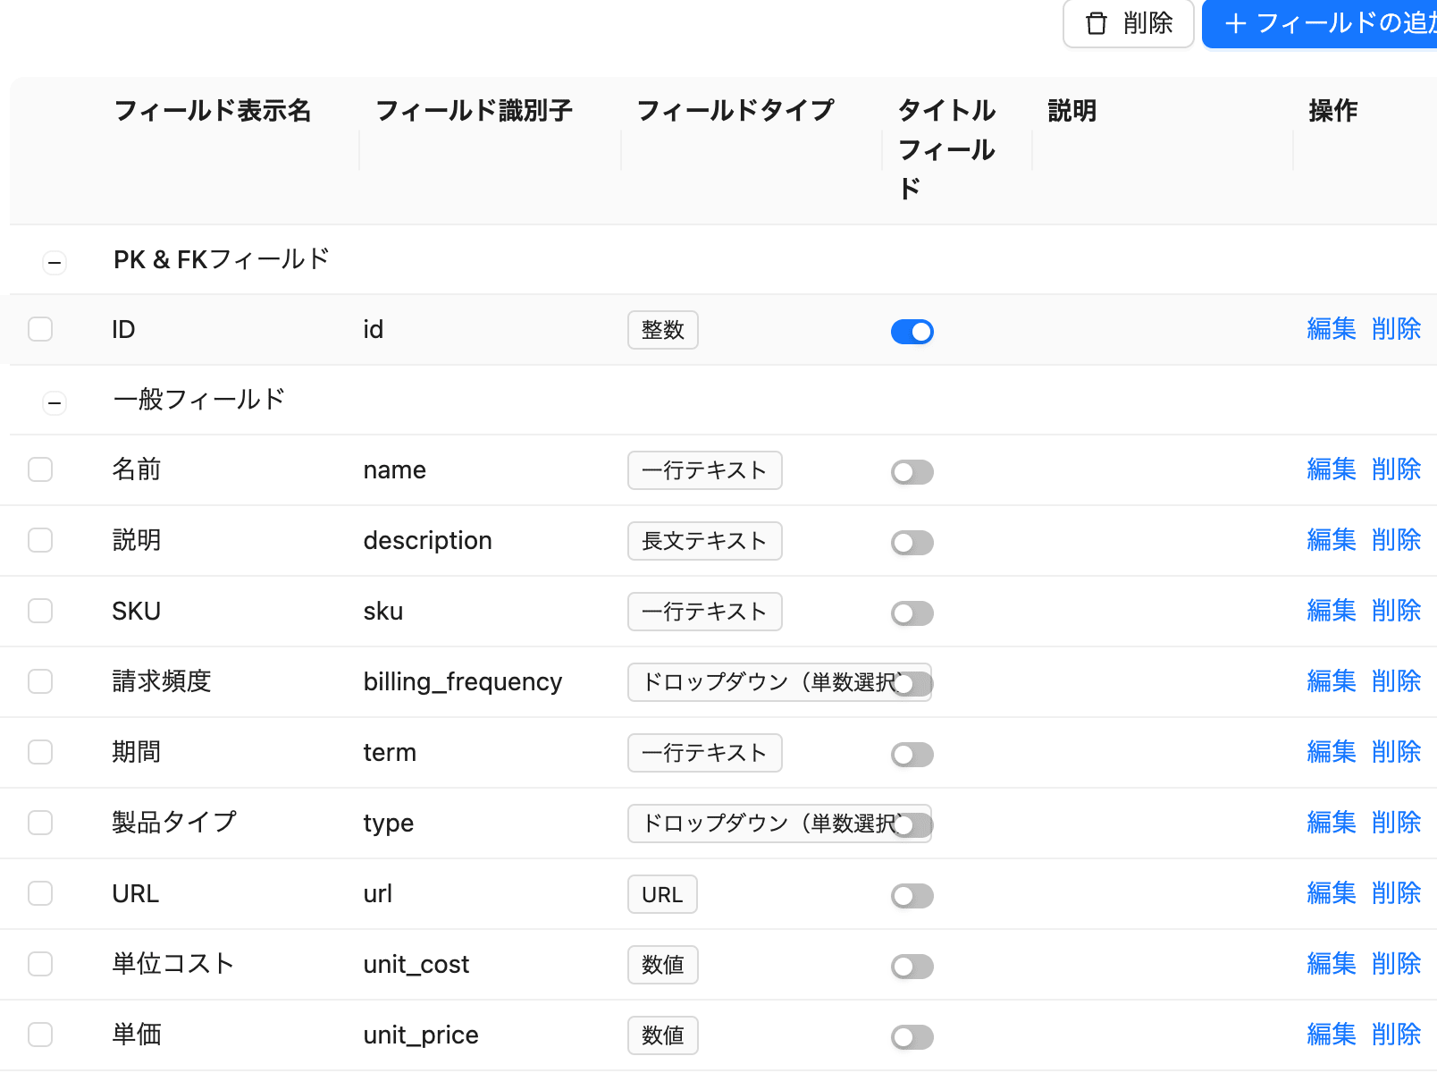Delete the term field via 削除
The image size is (1437, 1073).
1397,752
